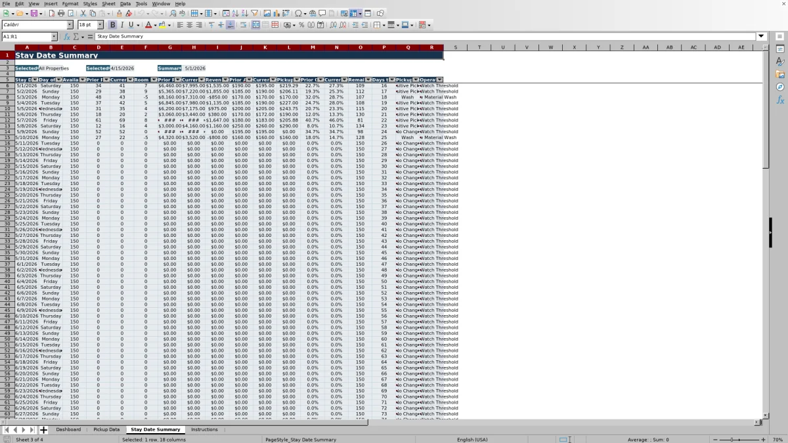The width and height of the screenshot is (788, 443).
Task: Click English (USA) language in status bar
Action: click(x=472, y=440)
